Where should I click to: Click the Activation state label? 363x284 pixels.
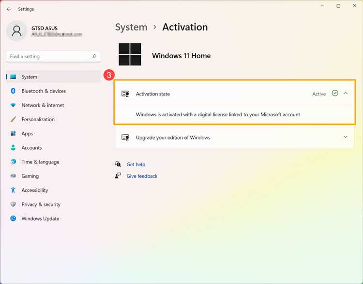(x=153, y=94)
